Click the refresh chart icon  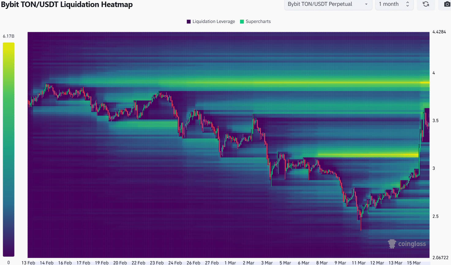[426, 4]
